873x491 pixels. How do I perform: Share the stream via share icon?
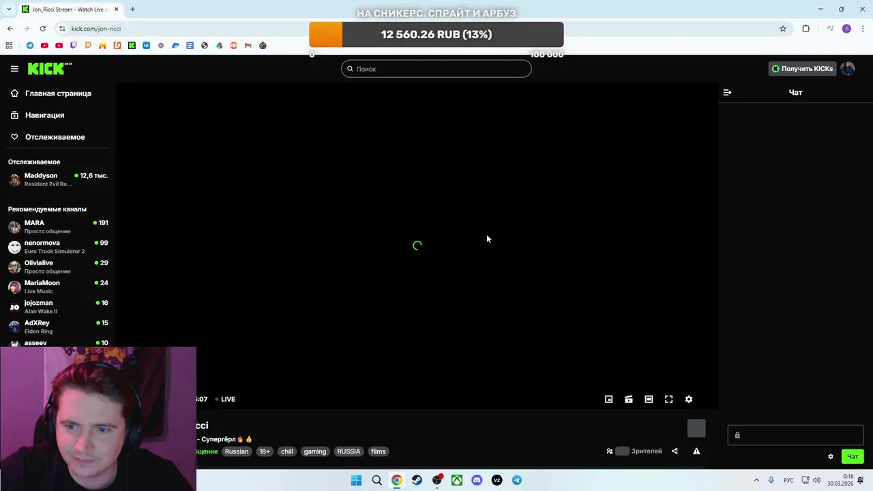point(675,451)
